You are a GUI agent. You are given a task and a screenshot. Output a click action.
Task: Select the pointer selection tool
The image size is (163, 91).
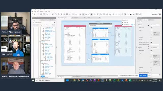[92, 14]
